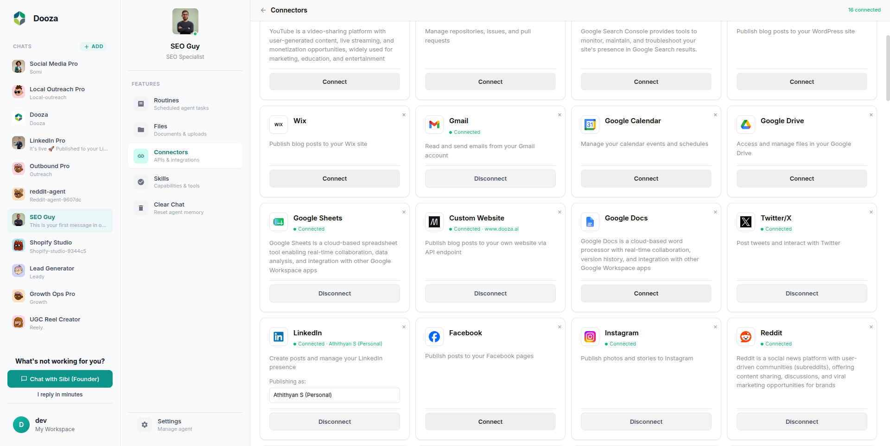Connect Google Drive

coord(802,178)
